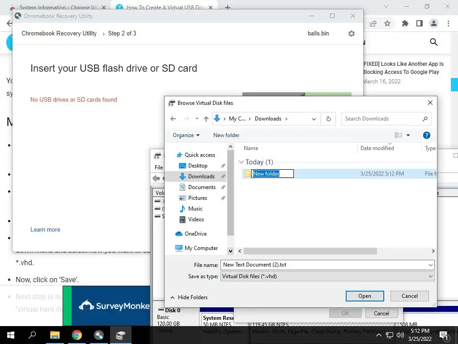Cancel the dialog behind browse window
458x344 pixels.
(x=381, y=313)
